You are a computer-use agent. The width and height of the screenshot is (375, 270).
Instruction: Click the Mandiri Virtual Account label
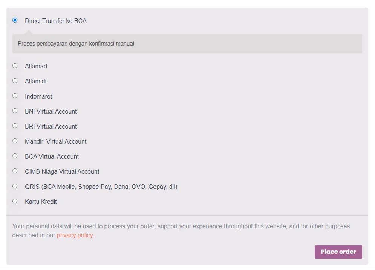click(x=55, y=141)
